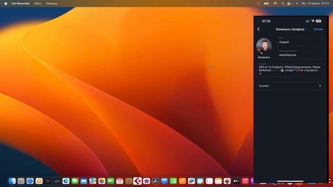Image resolution: width=333 pixels, height=187 pixels.
Task: Open Keynote from the Dock
Action: [x=164, y=181]
